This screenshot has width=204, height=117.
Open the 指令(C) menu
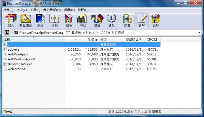pyautogui.click(x=22, y=10)
